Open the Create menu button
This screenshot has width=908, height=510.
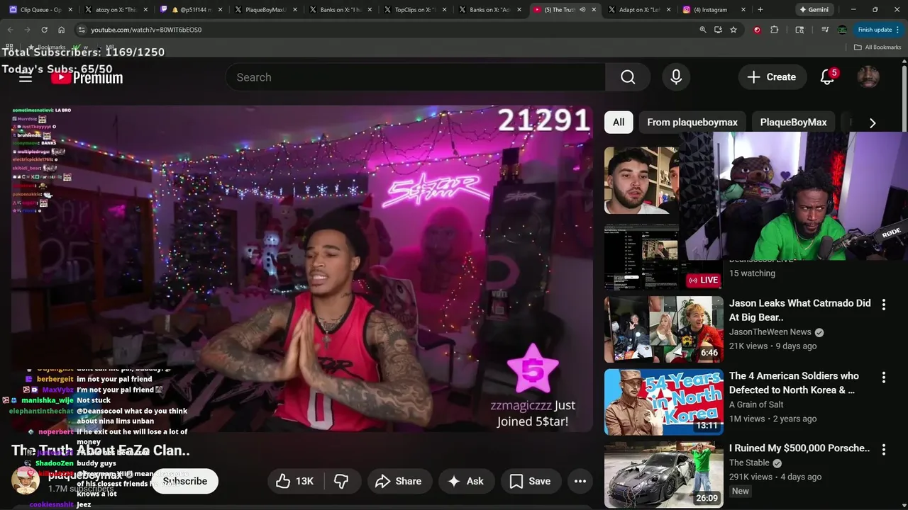pos(772,77)
